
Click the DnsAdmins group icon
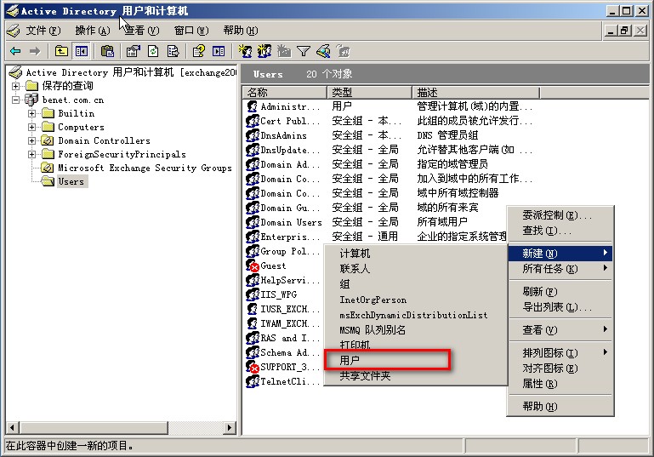click(253, 135)
